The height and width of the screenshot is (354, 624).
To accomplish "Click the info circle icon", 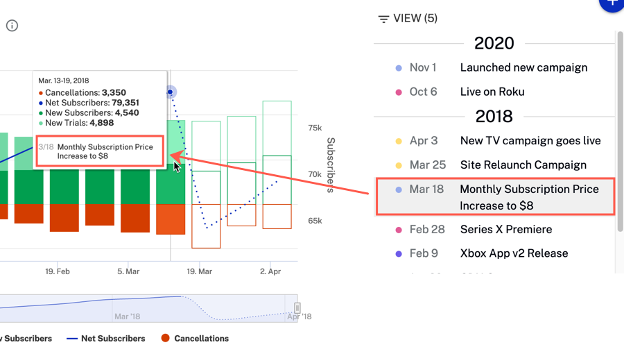I will [12, 26].
